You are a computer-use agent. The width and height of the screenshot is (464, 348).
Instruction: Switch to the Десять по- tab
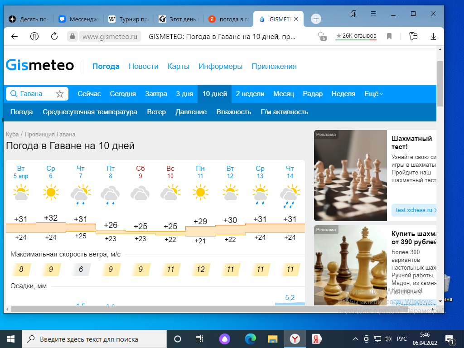click(29, 19)
